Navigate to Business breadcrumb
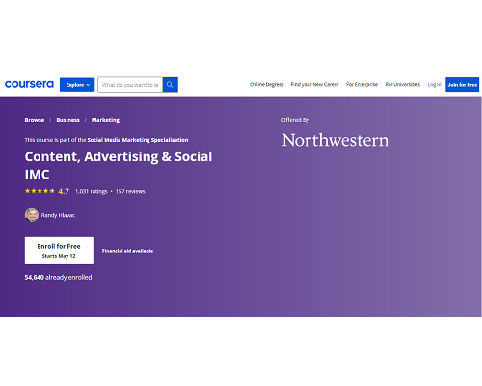The image size is (482, 386). tap(67, 120)
